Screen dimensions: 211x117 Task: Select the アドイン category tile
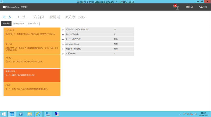tap(32, 62)
